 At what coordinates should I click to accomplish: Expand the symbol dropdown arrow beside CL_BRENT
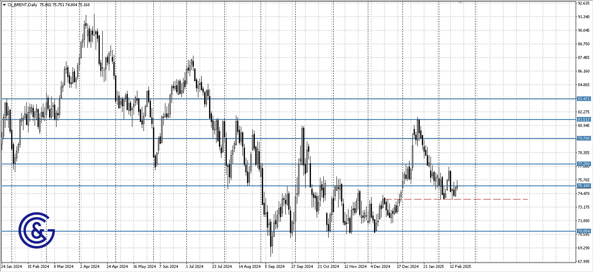pos(4,5)
